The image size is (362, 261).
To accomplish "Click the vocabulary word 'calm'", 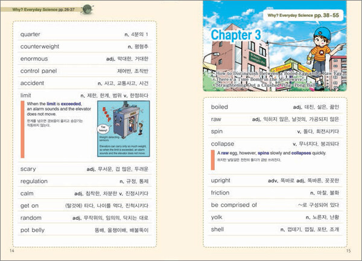I will pos(27,193).
